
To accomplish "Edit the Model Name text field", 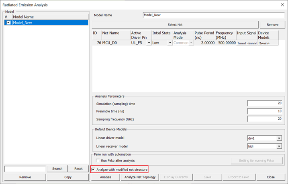I will point(213,15).
